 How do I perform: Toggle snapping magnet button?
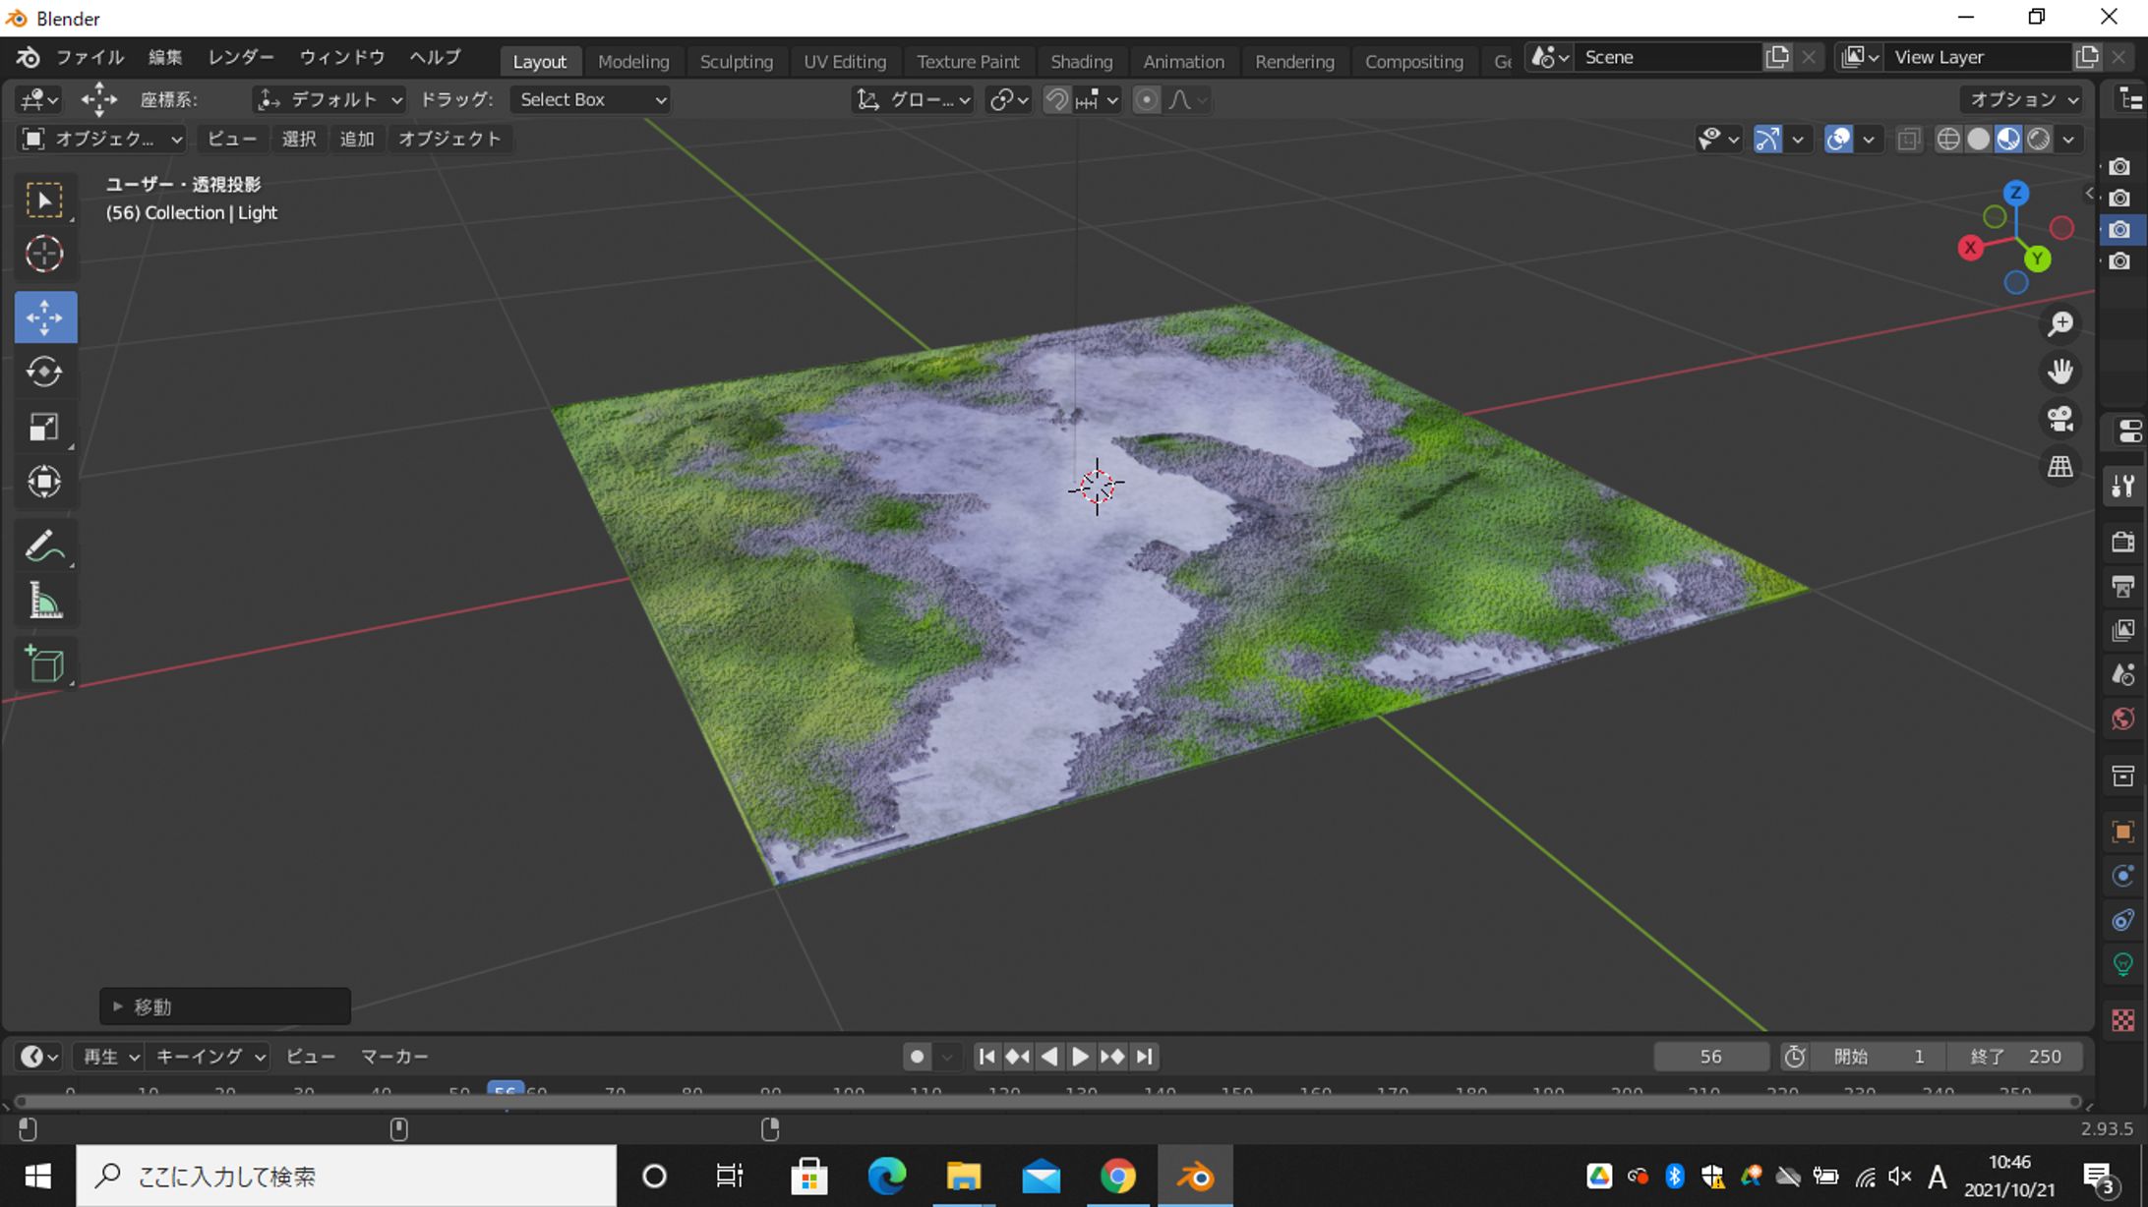[x=1057, y=99]
